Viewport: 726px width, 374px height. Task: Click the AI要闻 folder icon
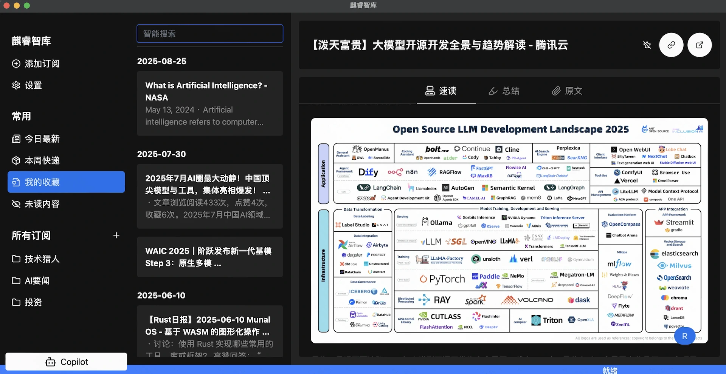point(16,280)
